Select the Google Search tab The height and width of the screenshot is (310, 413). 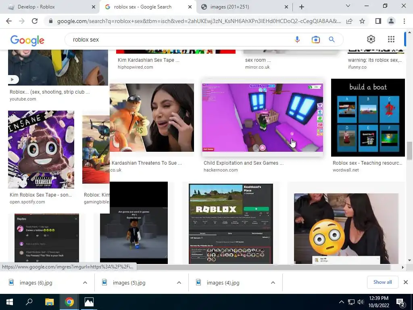point(148,7)
